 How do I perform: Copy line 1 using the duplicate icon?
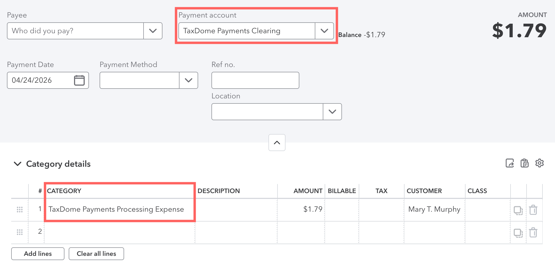(518, 210)
